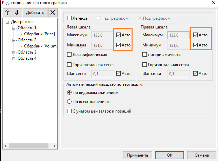Click the move down arrow icon

17,13
